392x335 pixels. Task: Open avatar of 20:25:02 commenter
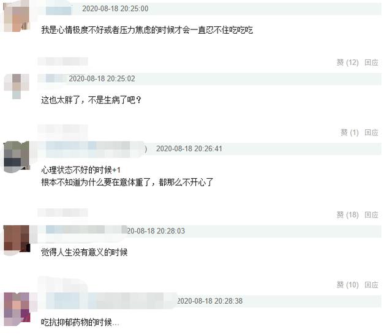(x=17, y=86)
